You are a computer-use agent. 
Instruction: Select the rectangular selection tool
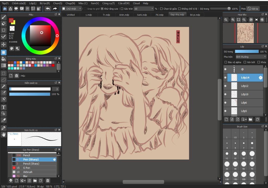(x=4, y=73)
